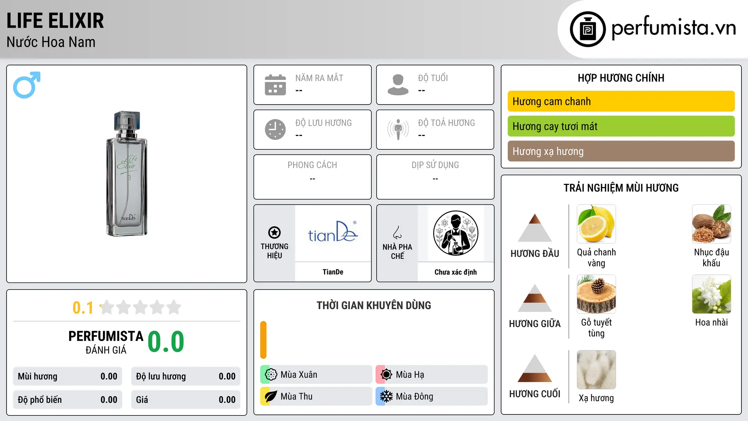Select the Quả chanh vàng lemon thumbnail

[x=596, y=224]
